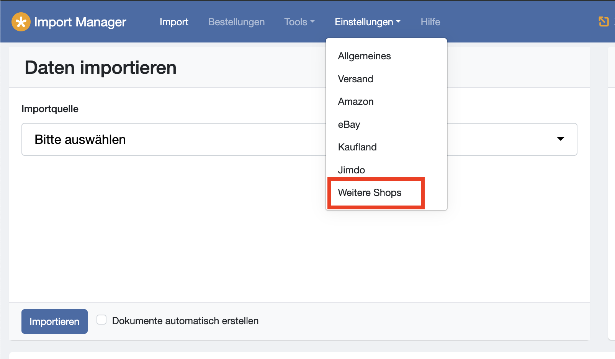This screenshot has width=615, height=359.
Task: Open the Amazon settings entry
Action: [x=355, y=102]
